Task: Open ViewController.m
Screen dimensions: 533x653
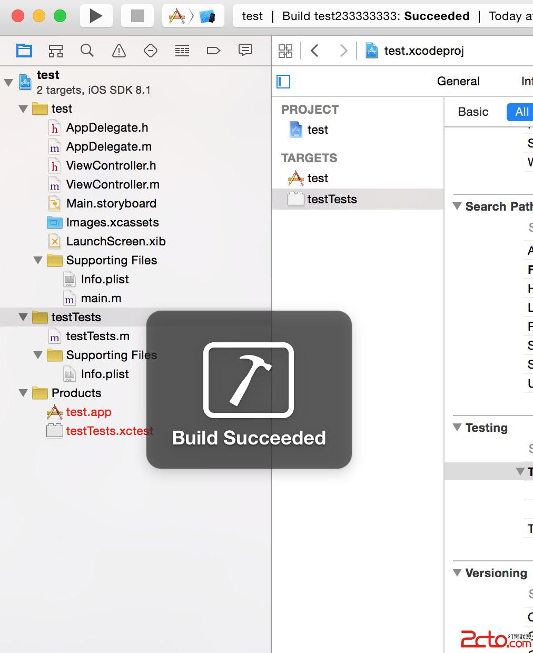Action: pyautogui.click(x=113, y=184)
